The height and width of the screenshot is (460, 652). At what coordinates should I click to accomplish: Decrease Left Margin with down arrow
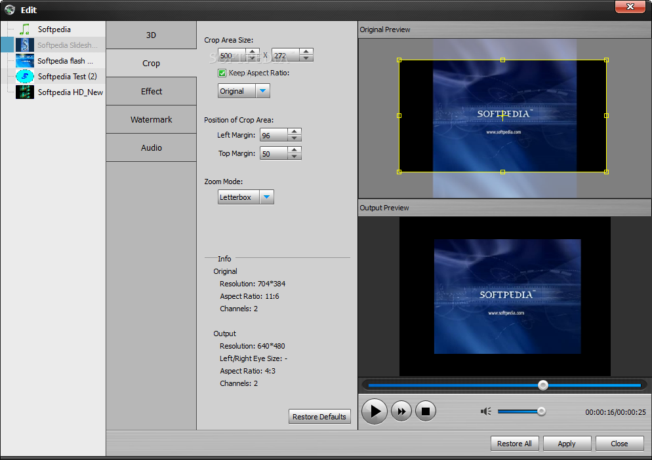coord(295,138)
